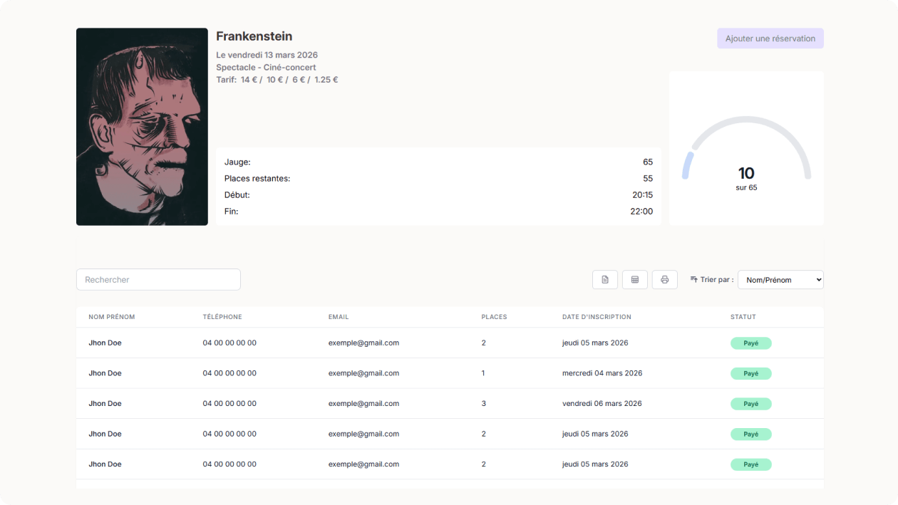This screenshot has height=505, width=898.
Task: Click the printer icon button
Action: click(664, 280)
